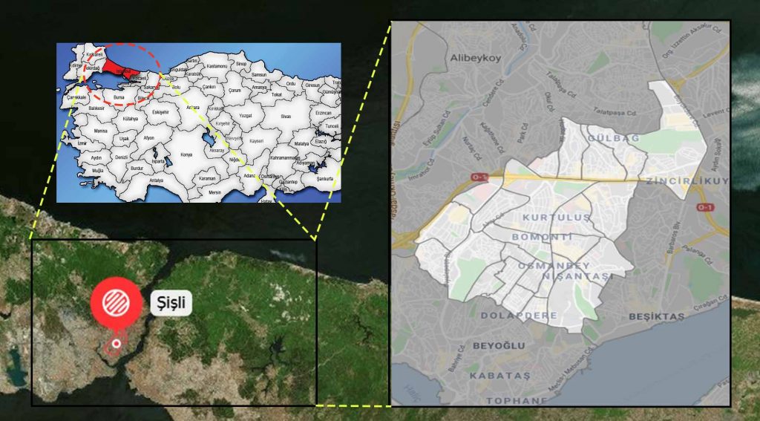
Task: Click Sivas on the Turkey map
Action: click(286, 117)
